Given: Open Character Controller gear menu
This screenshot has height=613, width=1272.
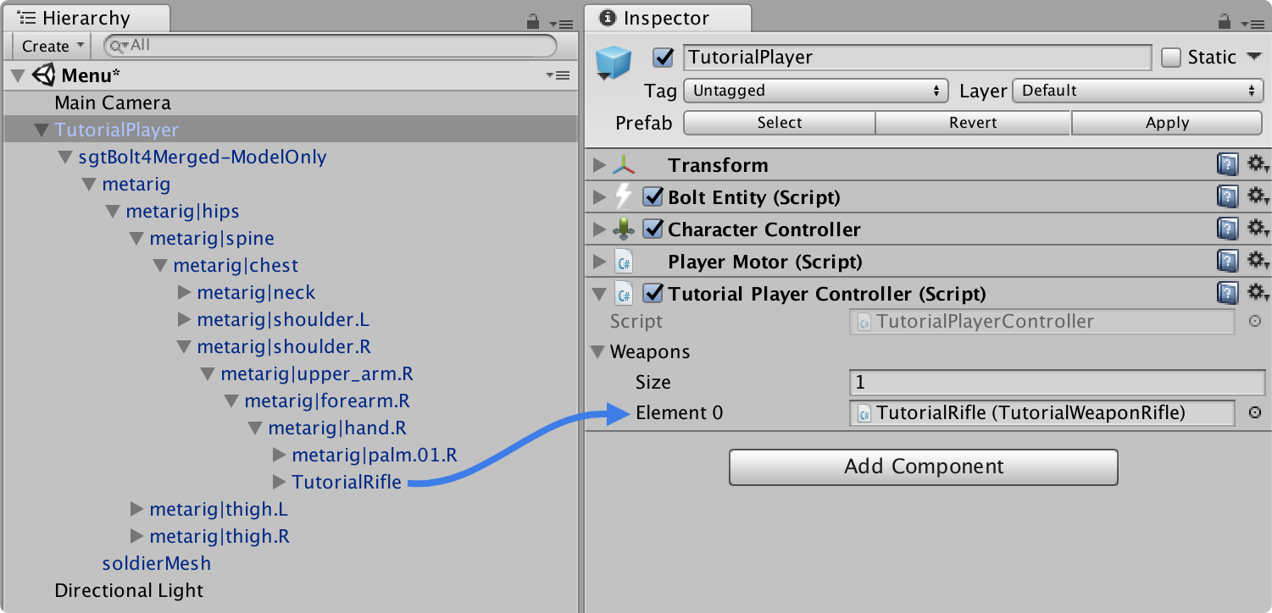Looking at the screenshot, I should coord(1257,229).
